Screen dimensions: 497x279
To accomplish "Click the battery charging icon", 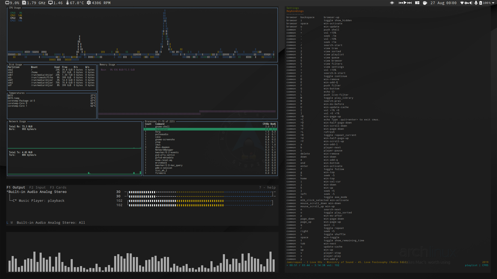I will (481, 3).
